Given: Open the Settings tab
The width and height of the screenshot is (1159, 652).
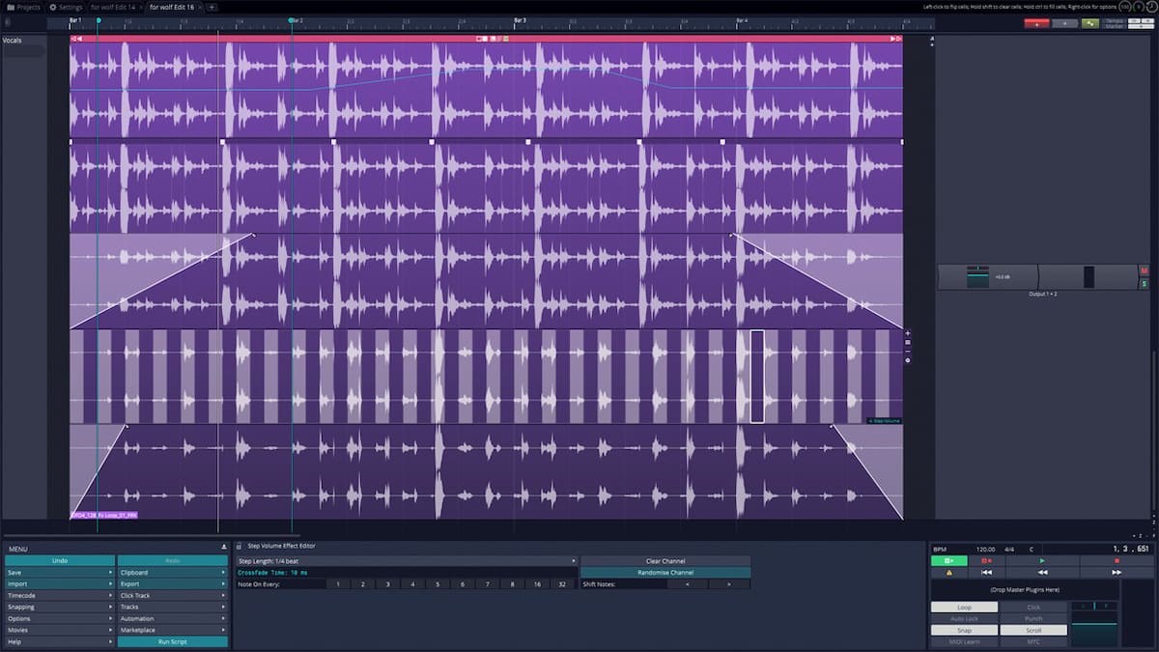Looking at the screenshot, I should (x=67, y=7).
